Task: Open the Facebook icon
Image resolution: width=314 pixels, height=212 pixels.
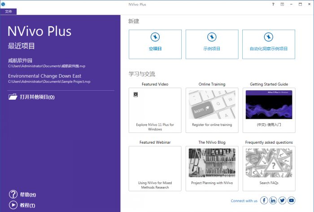Action: (x=264, y=200)
